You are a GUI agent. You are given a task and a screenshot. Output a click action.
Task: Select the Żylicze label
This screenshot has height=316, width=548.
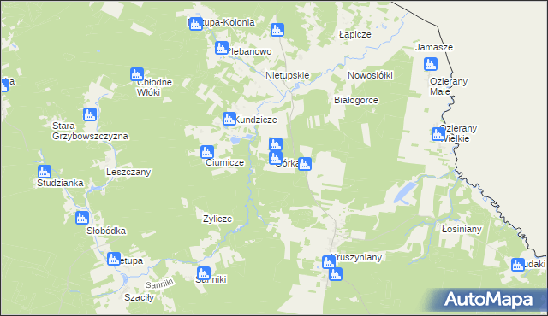click(x=217, y=219)
